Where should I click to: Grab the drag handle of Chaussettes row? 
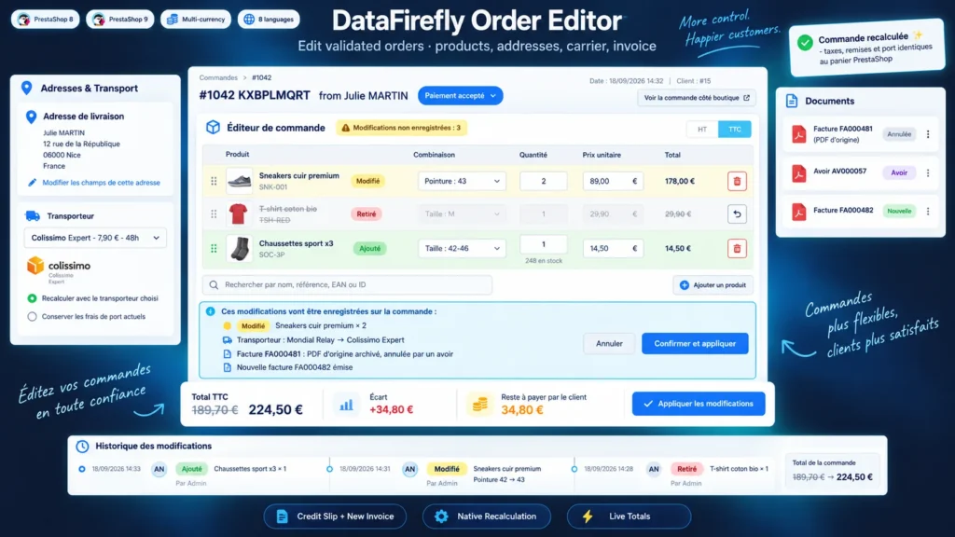[x=214, y=248]
